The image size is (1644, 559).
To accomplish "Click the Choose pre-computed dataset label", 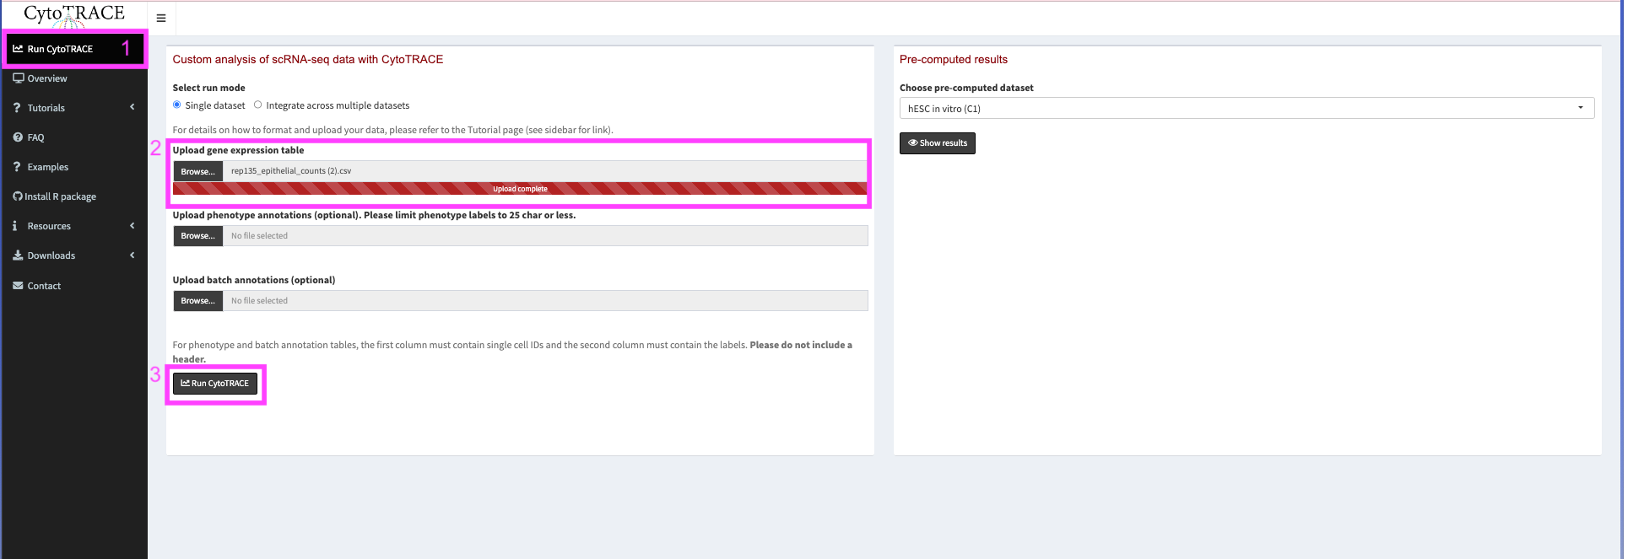I will coord(966,88).
